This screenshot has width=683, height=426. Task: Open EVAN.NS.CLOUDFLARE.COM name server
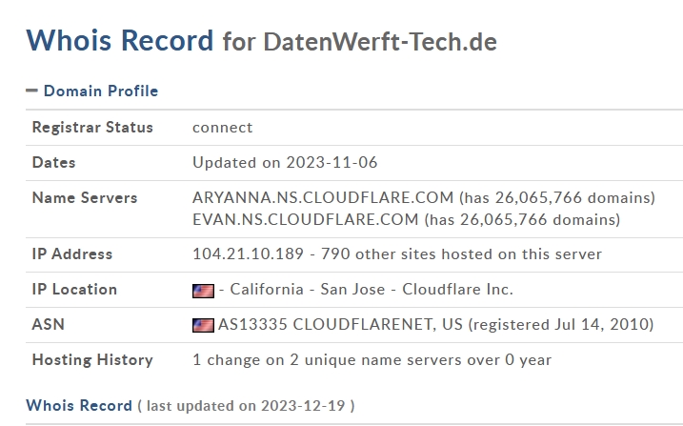tap(306, 219)
